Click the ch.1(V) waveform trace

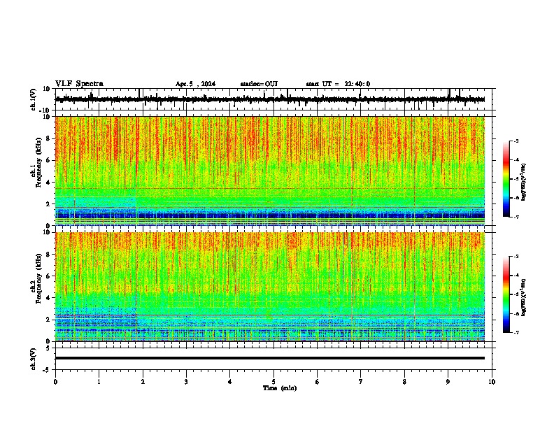[x=270, y=99]
